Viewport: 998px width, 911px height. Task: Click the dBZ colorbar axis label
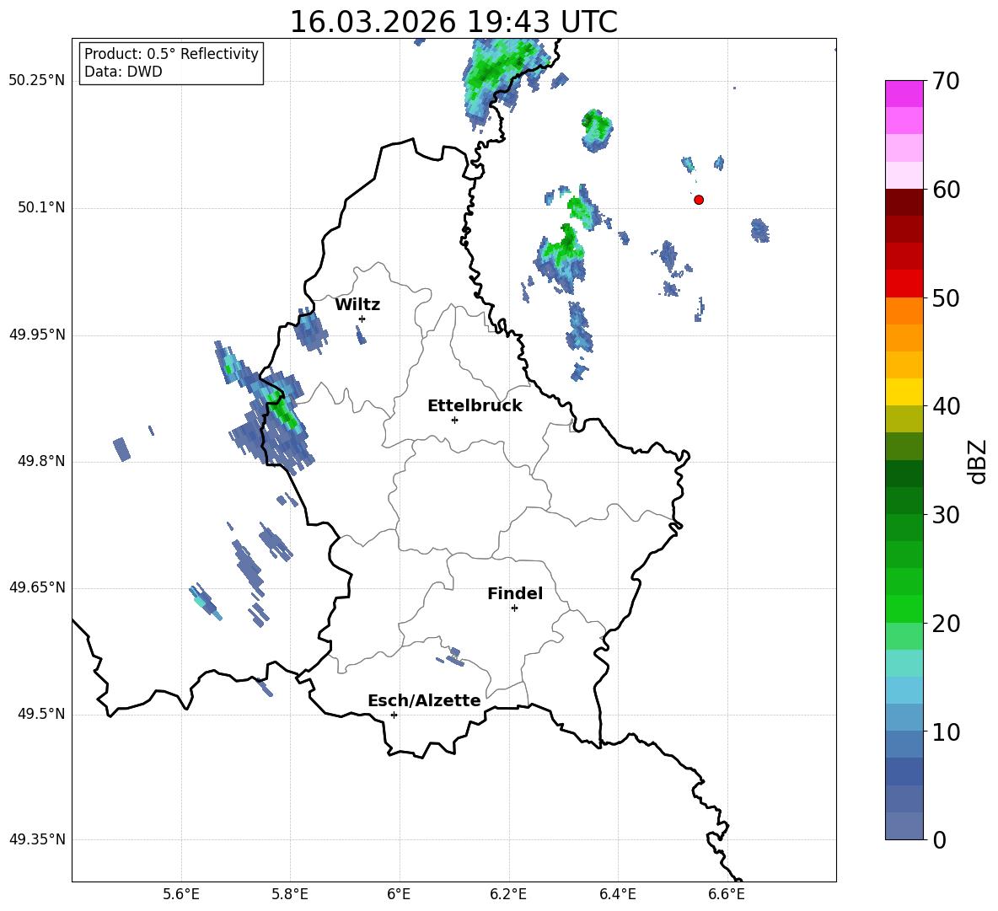pos(979,461)
